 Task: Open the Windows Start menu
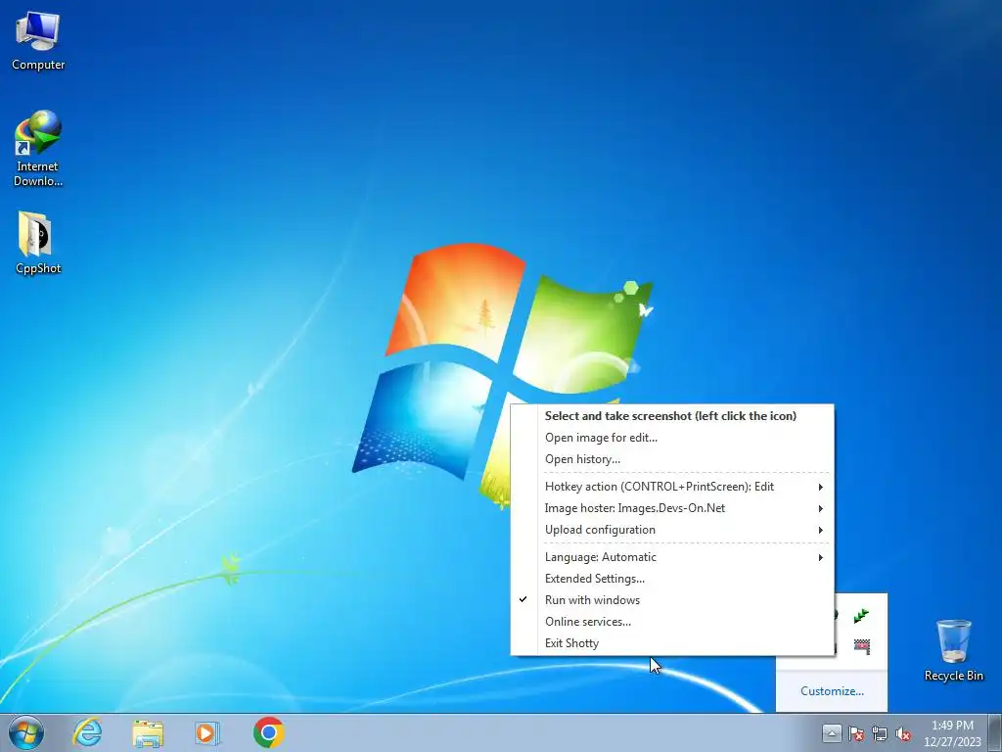(x=26, y=732)
